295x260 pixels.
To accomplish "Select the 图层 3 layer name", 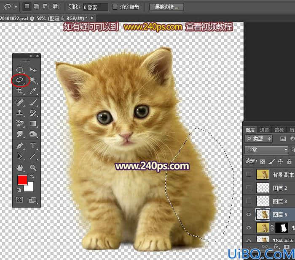I will [280, 201].
